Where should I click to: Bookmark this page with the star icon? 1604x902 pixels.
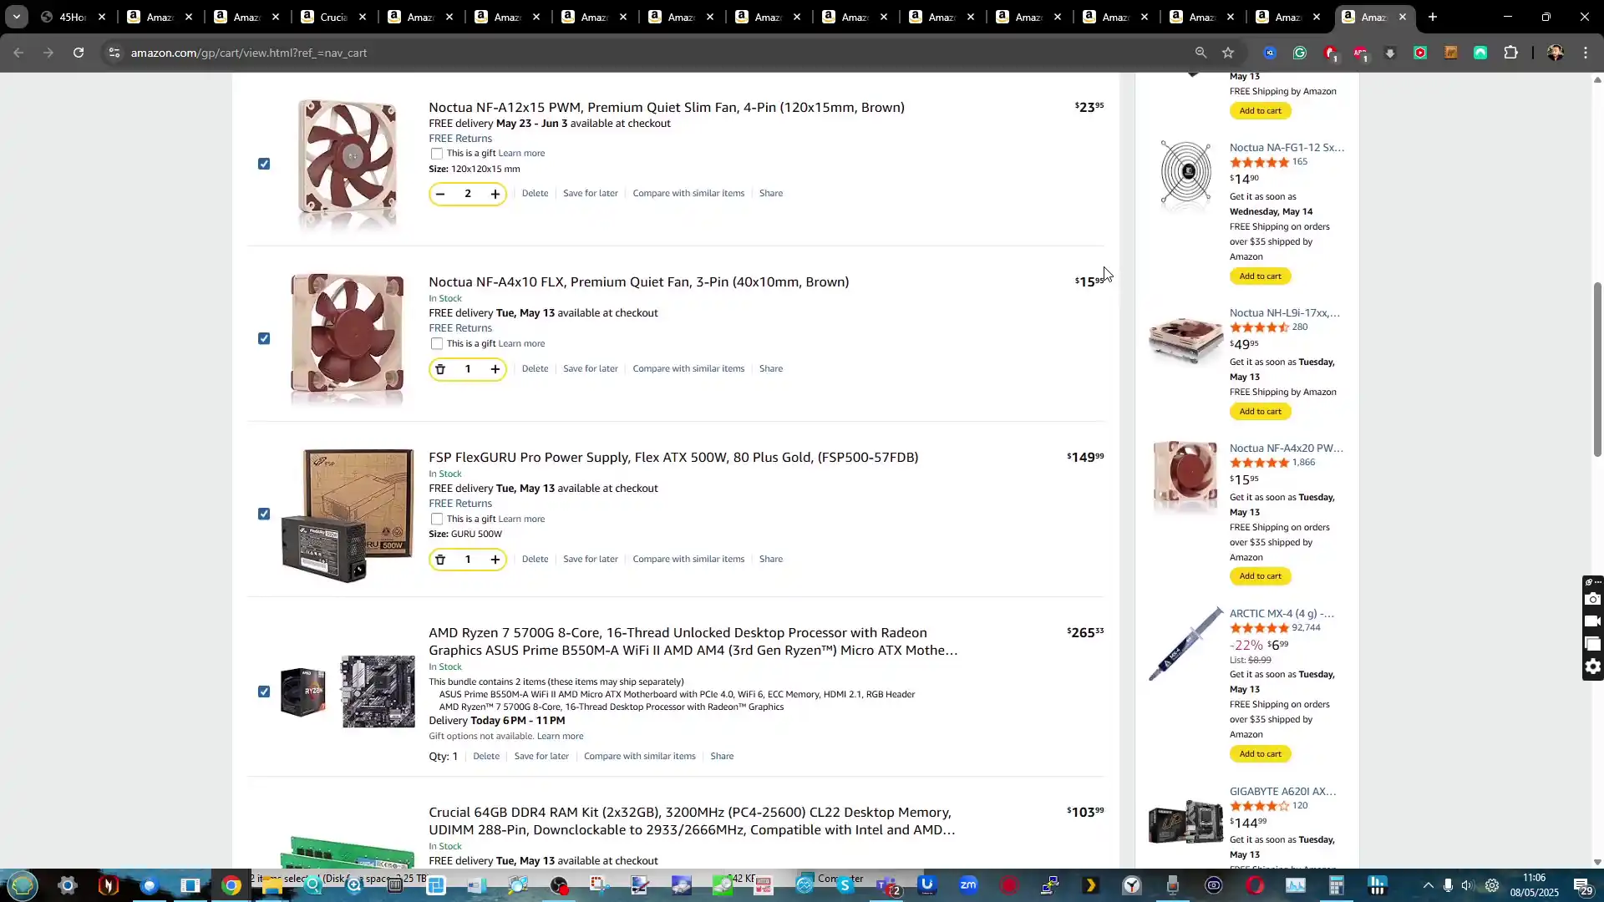coord(1228,53)
